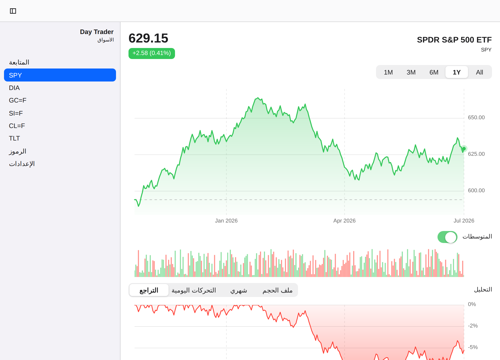Select the All time range

point(479,72)
